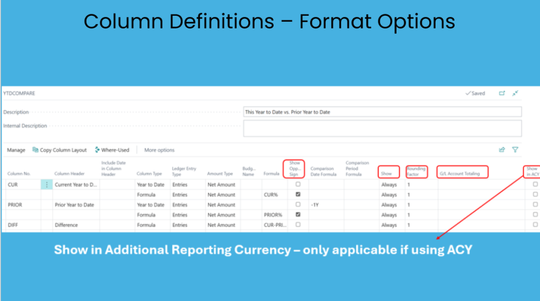The image size is (540, 301).
Task: Click the Description text field
Action: click(x=382, y=112)
